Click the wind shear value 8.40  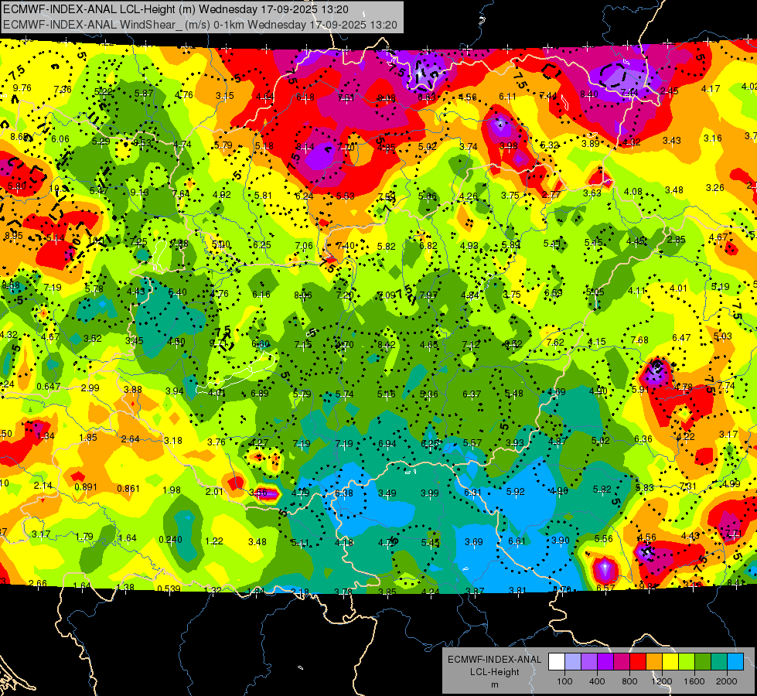point(589,94)
